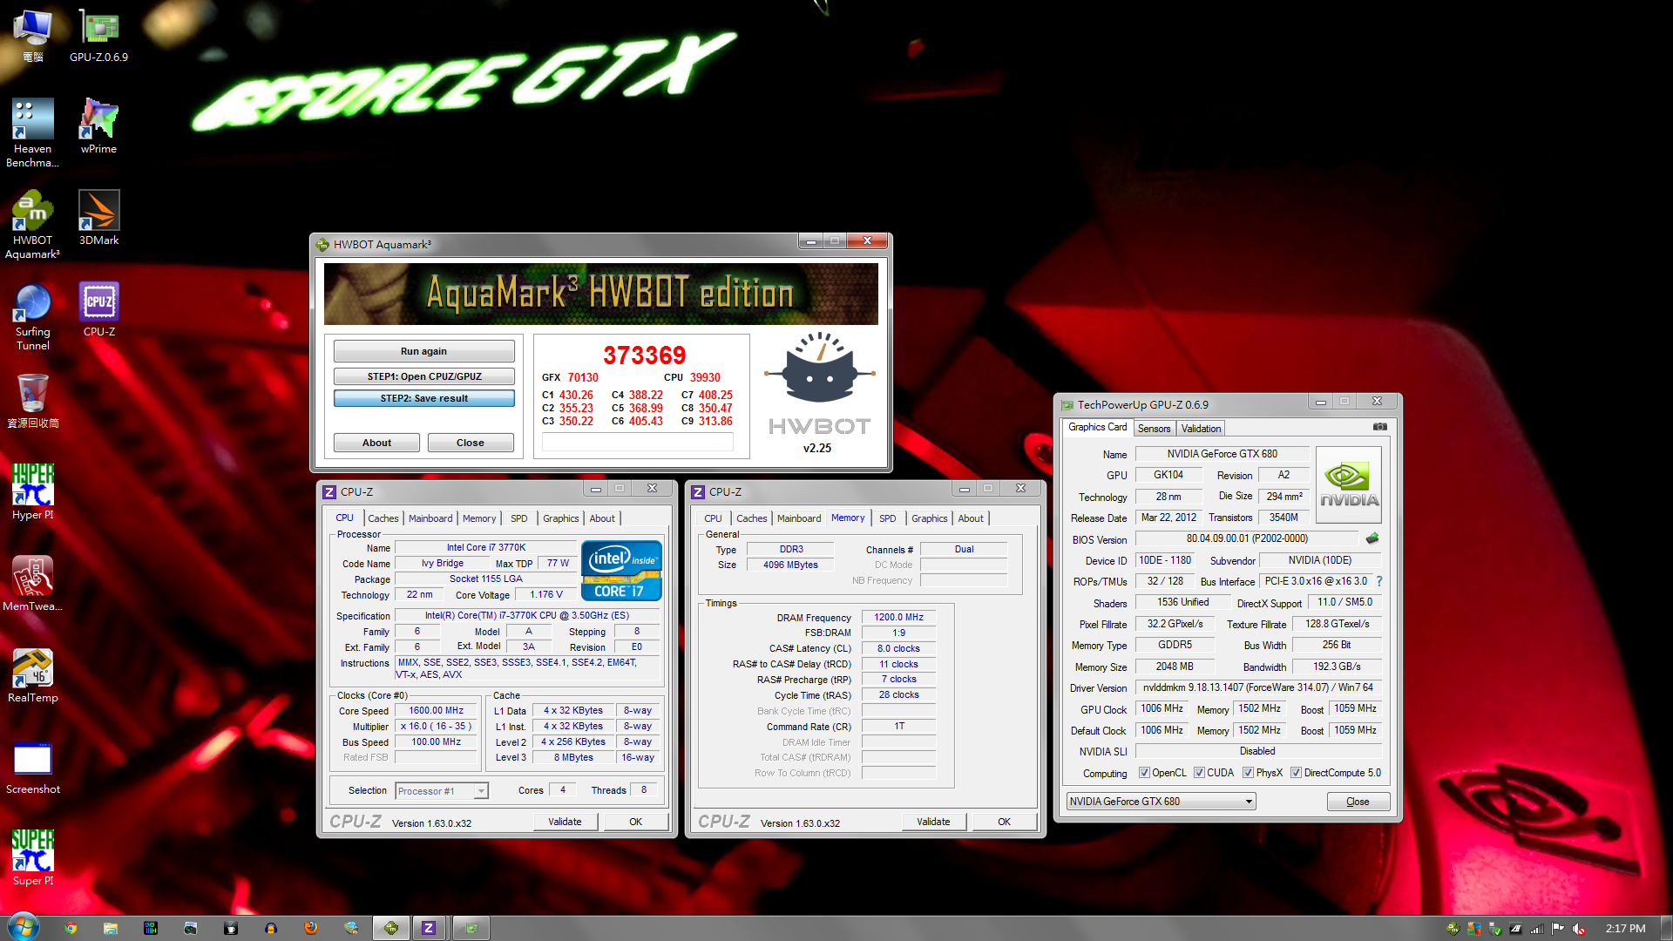Viewport: 1673px width, 941px height.
Task: Open Chrome from the taskbar
Action: click(x=71, y=928)
